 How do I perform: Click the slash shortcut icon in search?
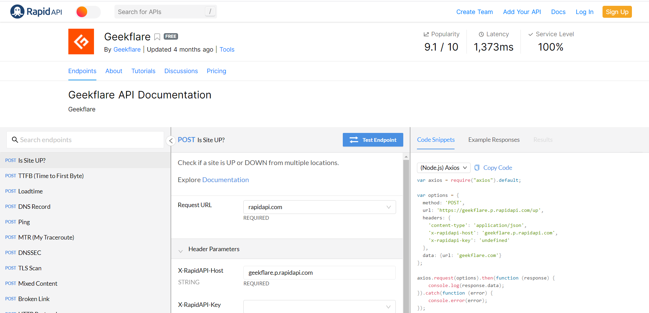(x=210, y=12)
